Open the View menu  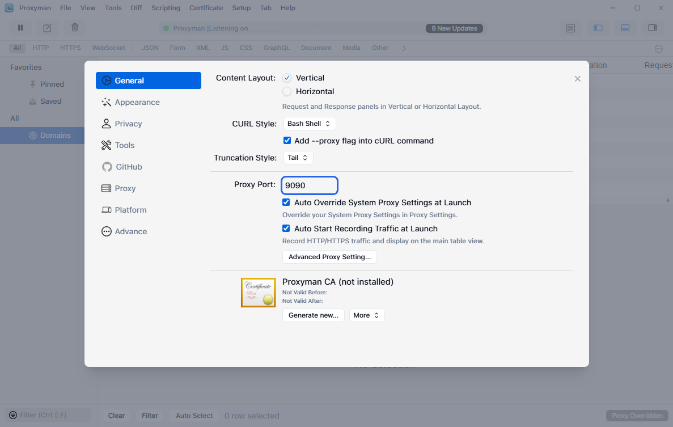[88, 8]
